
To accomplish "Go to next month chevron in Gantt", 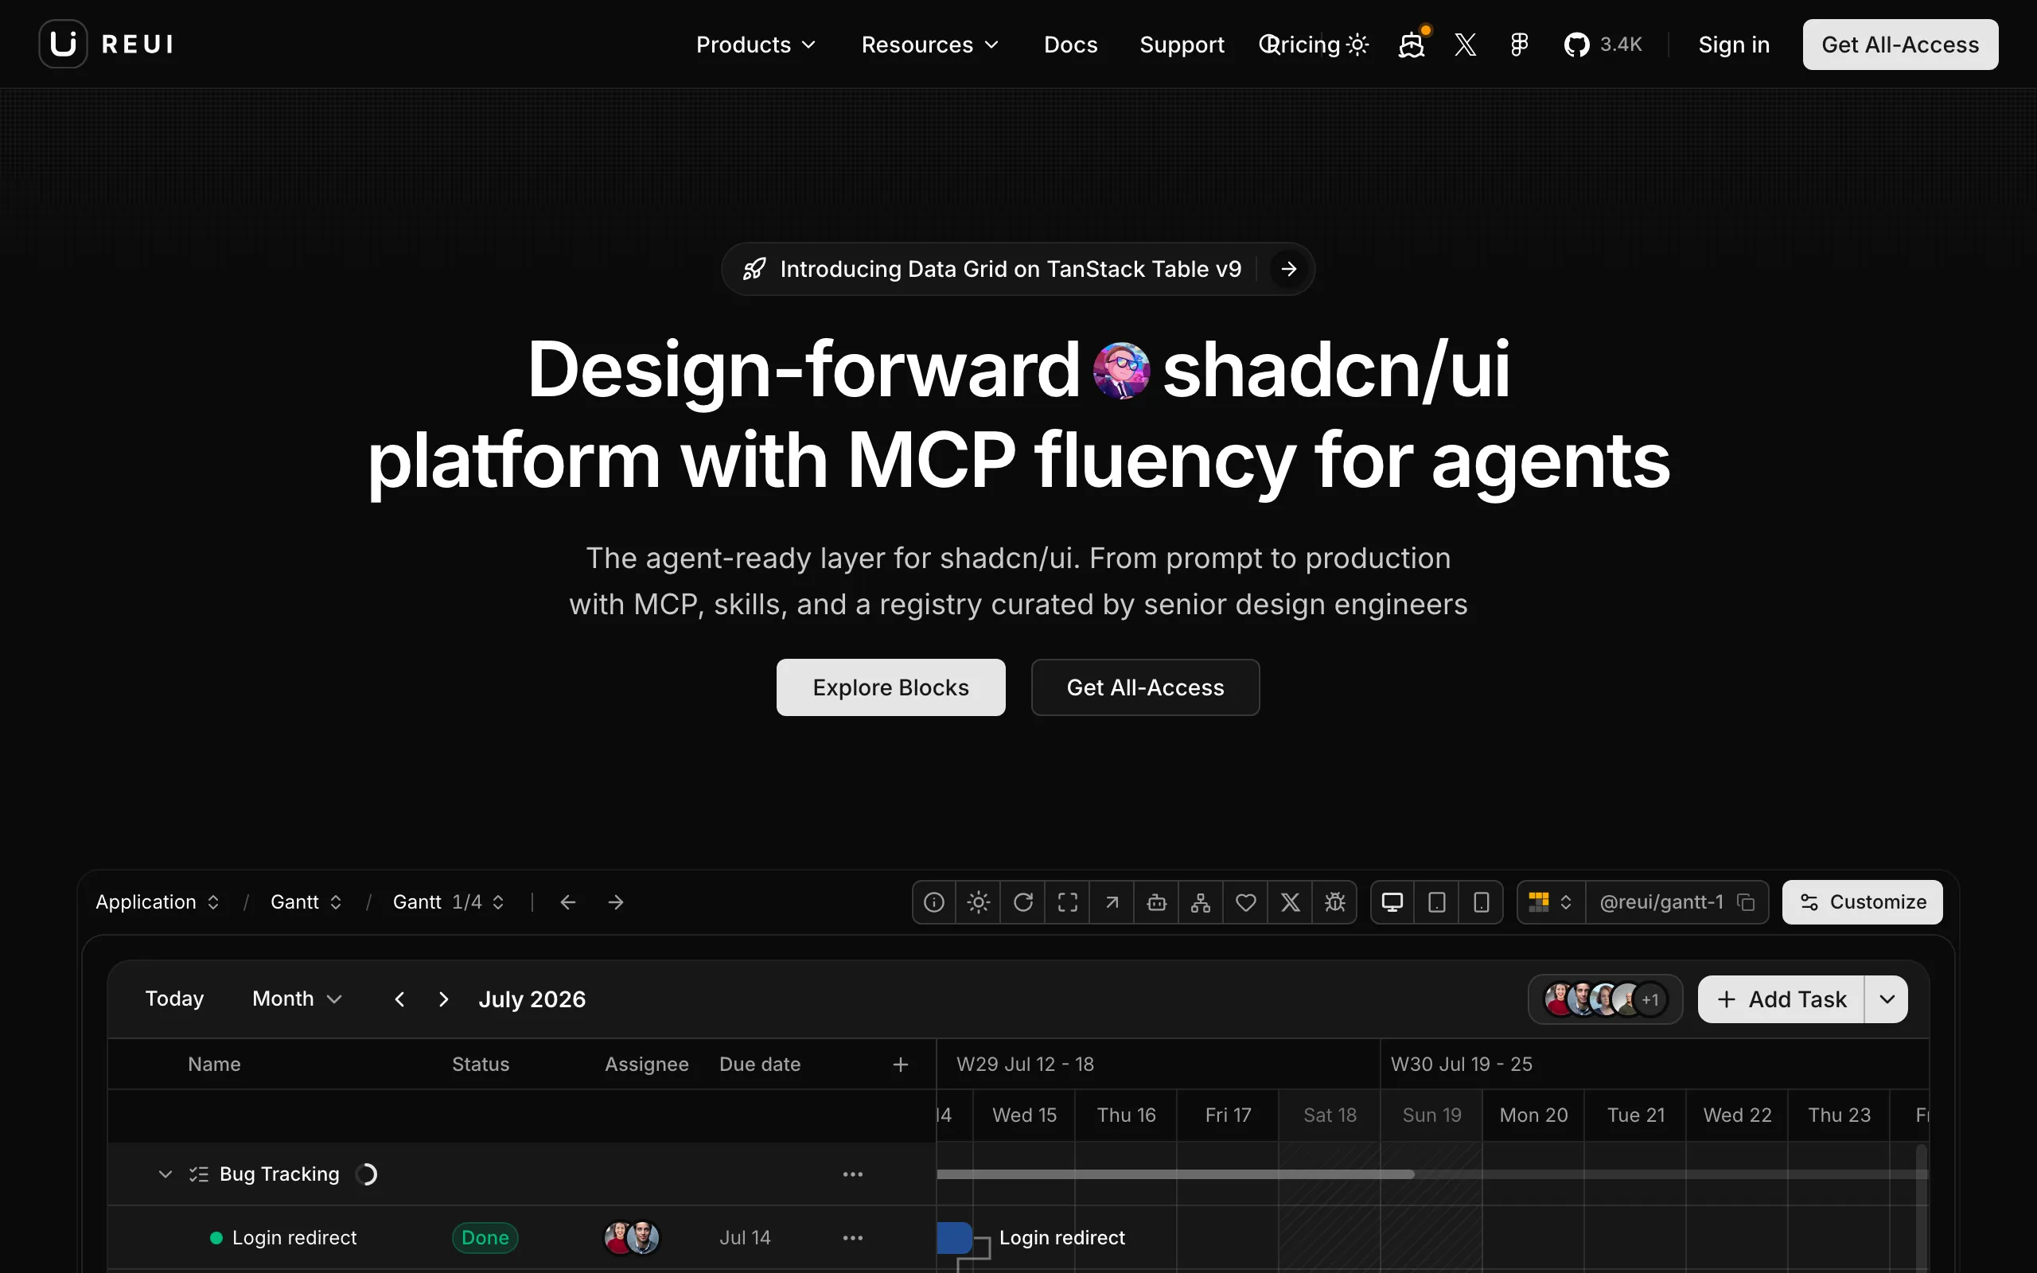I will (x=443, y=999).
